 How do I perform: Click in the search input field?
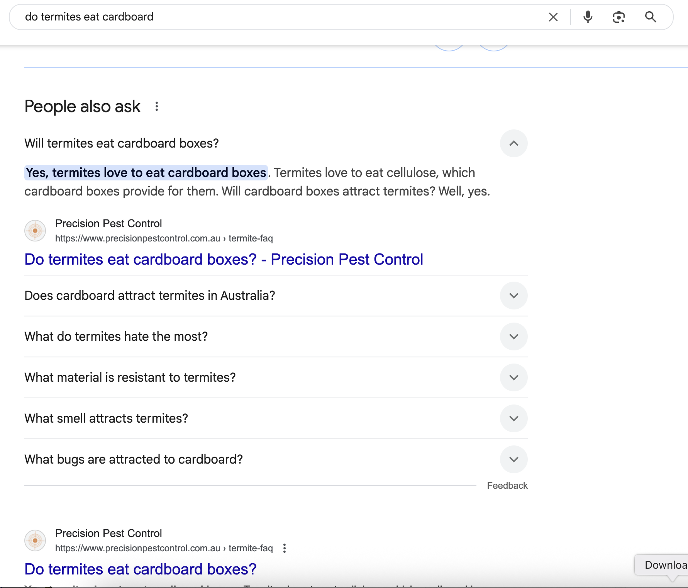pyautogui.click(x=270, y=17)
